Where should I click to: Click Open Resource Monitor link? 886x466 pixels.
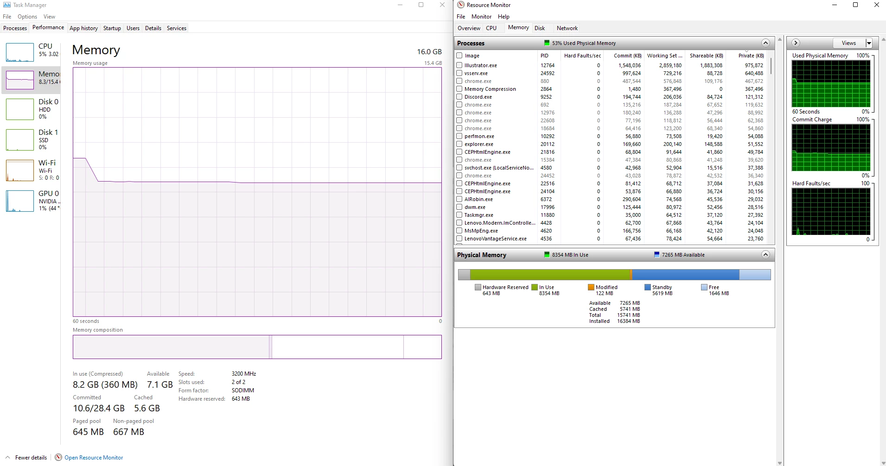coord(94,458)
